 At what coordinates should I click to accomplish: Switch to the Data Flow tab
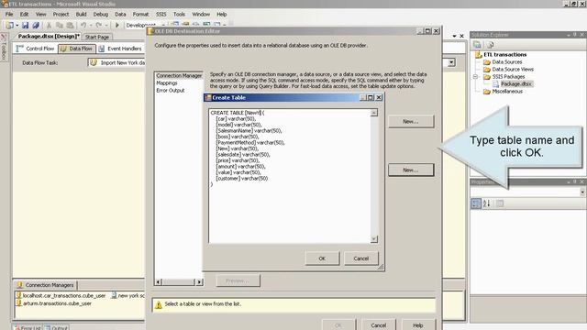pyautogui.click(x=77, y=49)
